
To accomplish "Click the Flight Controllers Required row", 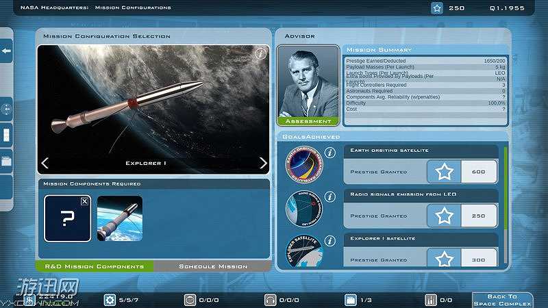I will point(425,85).
